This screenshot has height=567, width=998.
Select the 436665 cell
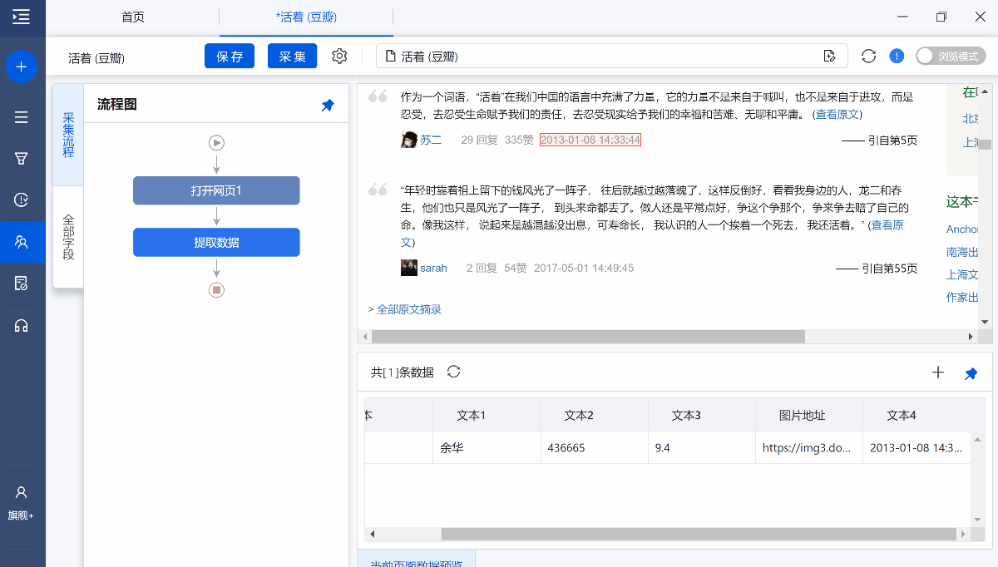[595, 447]
